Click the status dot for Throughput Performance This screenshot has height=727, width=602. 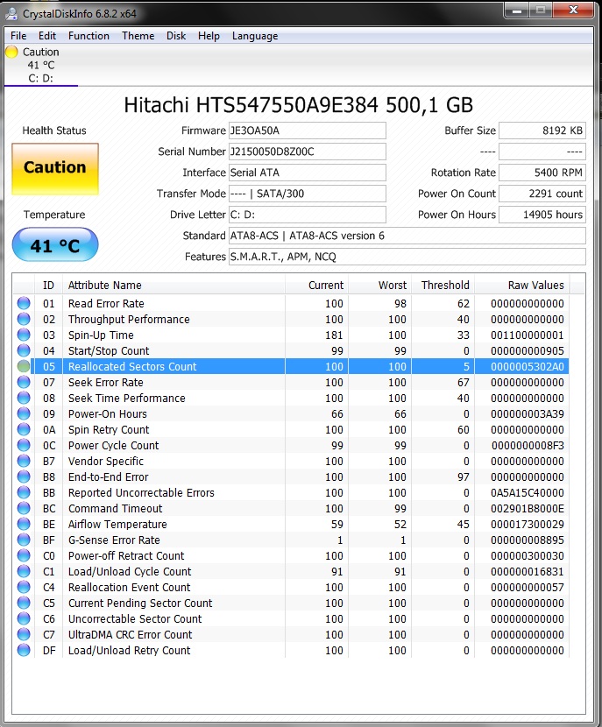click(24, 319)
